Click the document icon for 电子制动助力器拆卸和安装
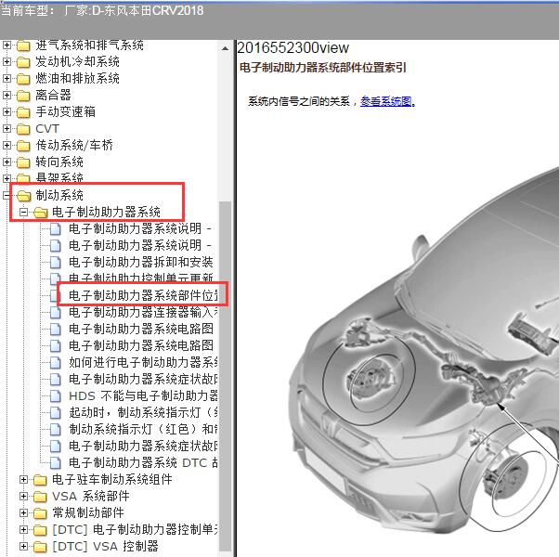This screenshot has width=559, height=557. (x=56, y=262)
